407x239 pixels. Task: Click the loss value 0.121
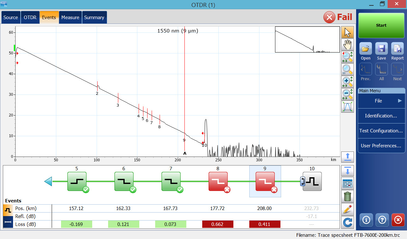(124, 224)
